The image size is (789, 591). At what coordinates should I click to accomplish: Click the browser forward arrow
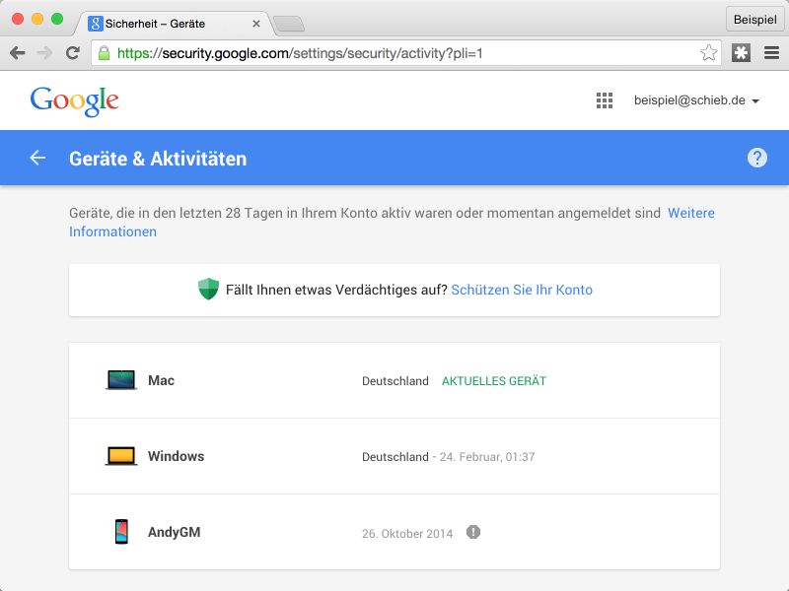45,53
